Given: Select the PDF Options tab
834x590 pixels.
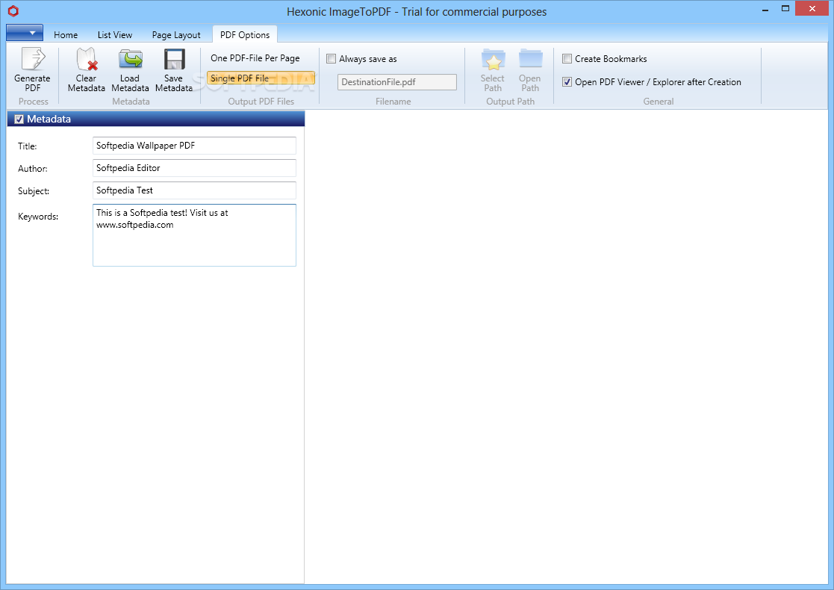Looking at the screenshot, I should pyautogui.click(x=245, y=34).
